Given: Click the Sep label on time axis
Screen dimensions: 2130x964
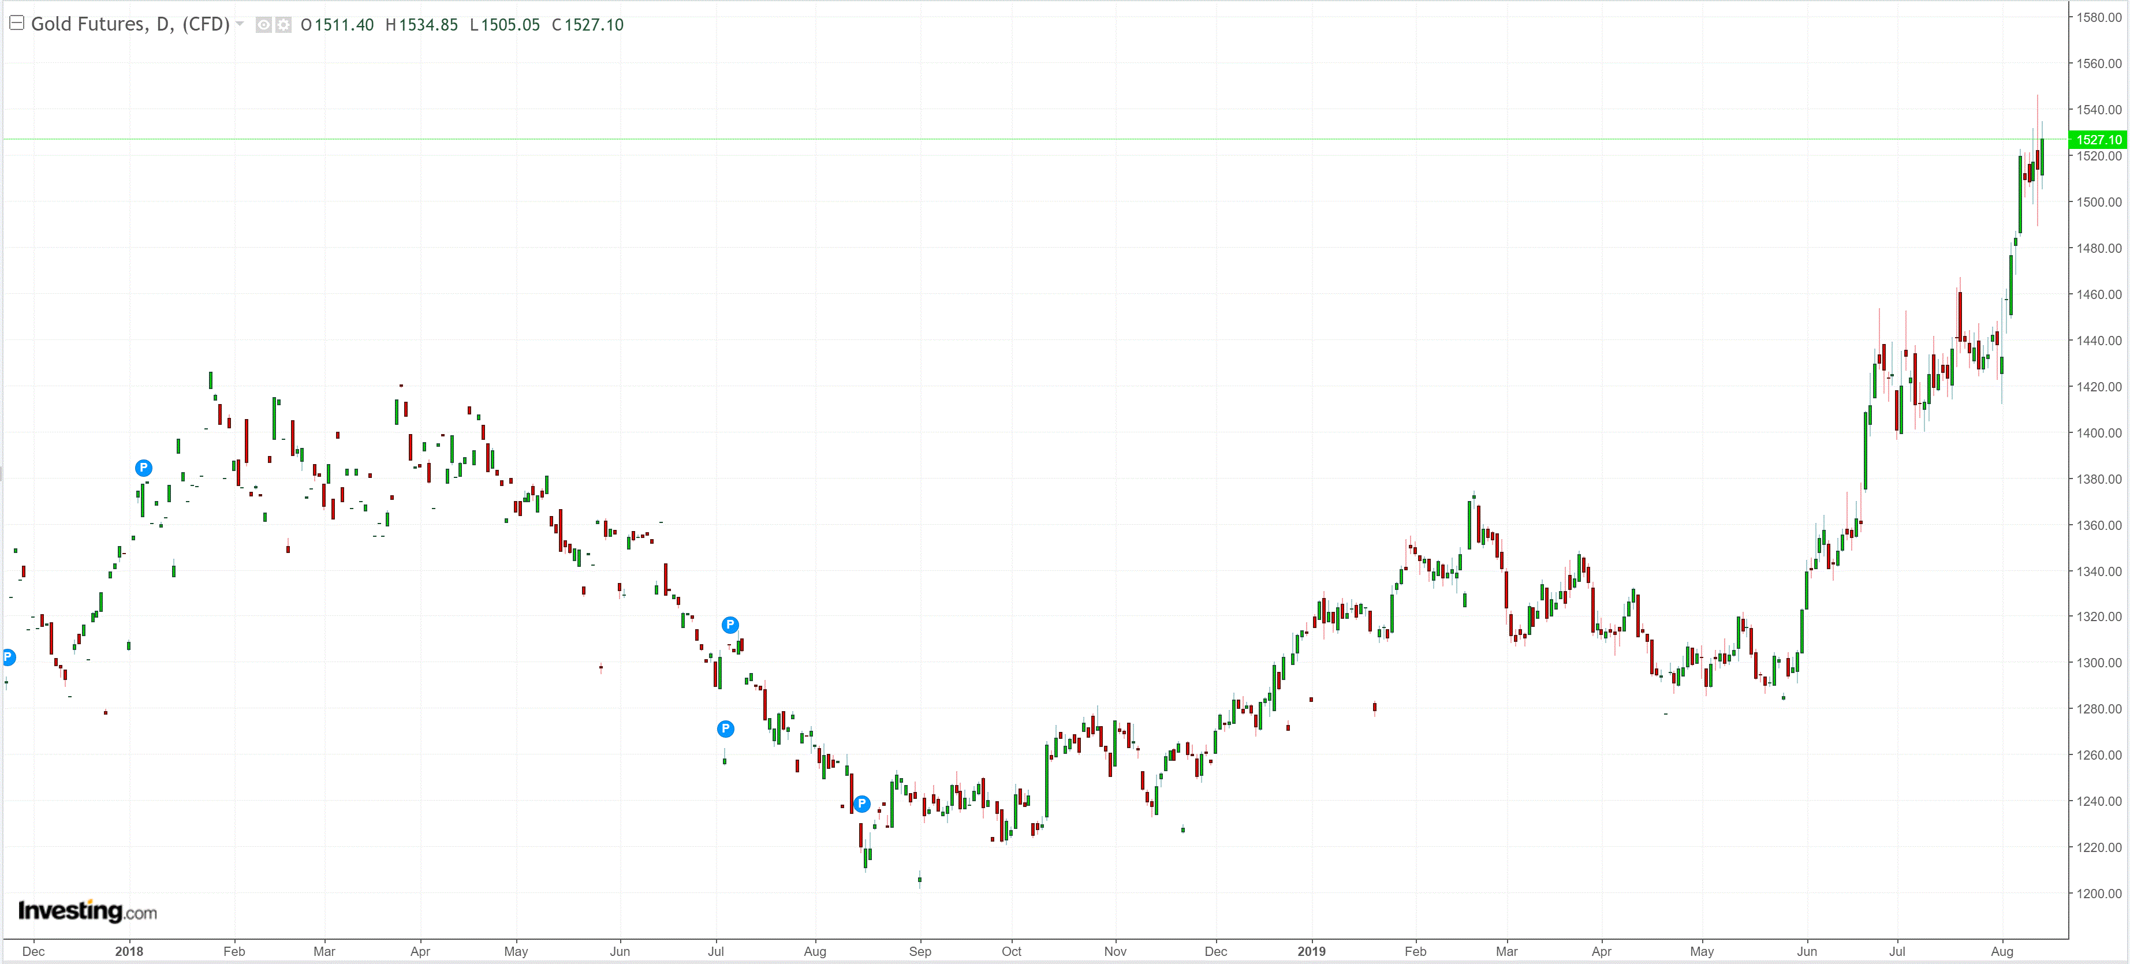Looking at the screenshot, I should click(919, 952).
